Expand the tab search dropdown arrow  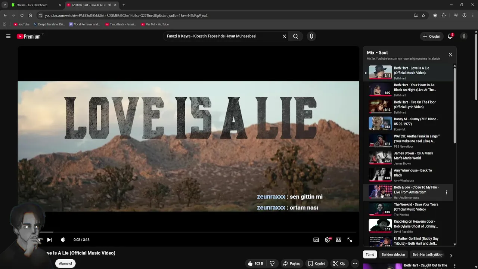coord(4,5)
